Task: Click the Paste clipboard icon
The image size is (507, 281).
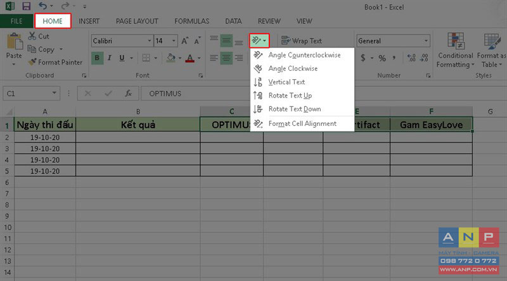Action: (14, 41)
